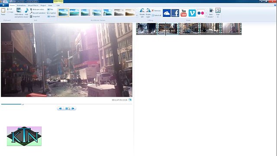Remove the selected clip
This screenshot has width=277, height=156.
[x=156, y=10]
